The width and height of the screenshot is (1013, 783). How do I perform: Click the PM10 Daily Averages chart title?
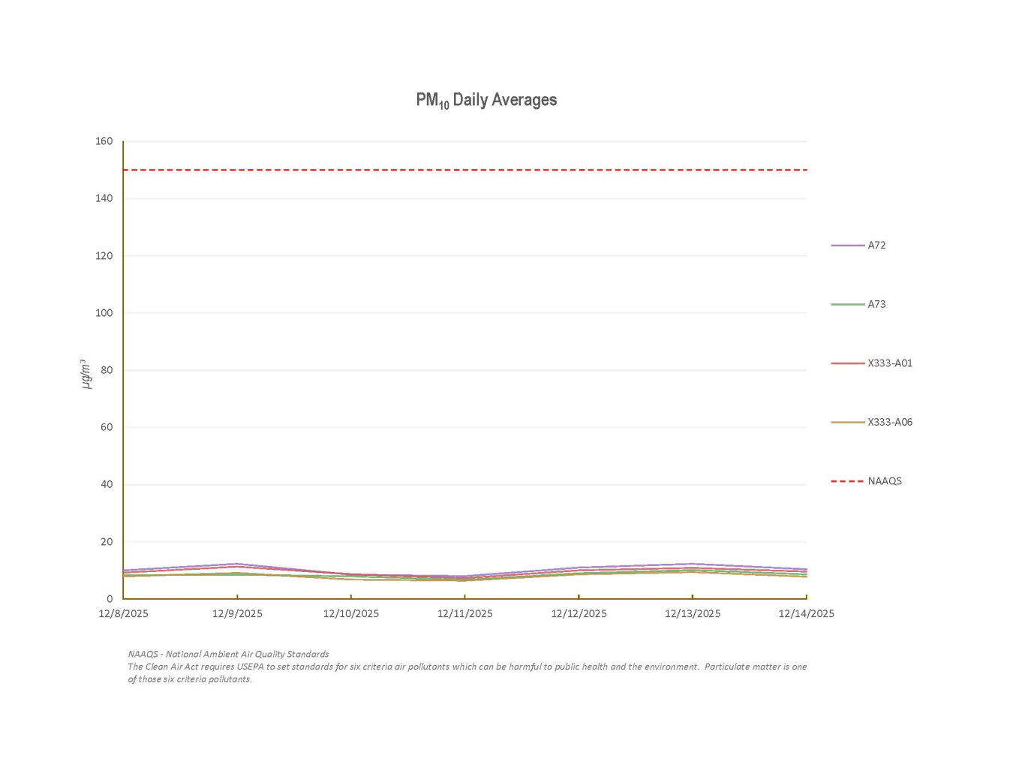486,100
